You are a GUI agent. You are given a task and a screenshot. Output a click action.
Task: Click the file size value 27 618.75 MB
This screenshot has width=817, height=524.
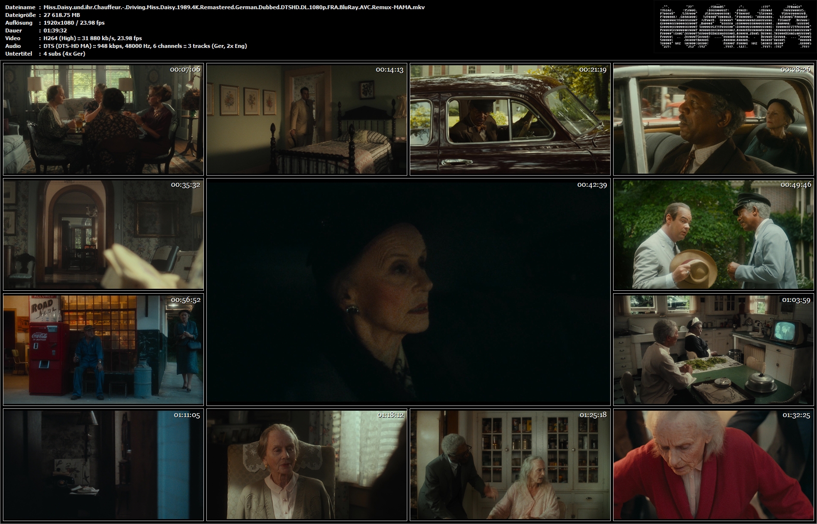pyautogui.click(x=62, y=15)
